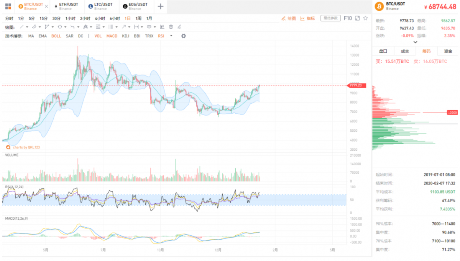Add a new trading pair tab

[x=161, y=6]
